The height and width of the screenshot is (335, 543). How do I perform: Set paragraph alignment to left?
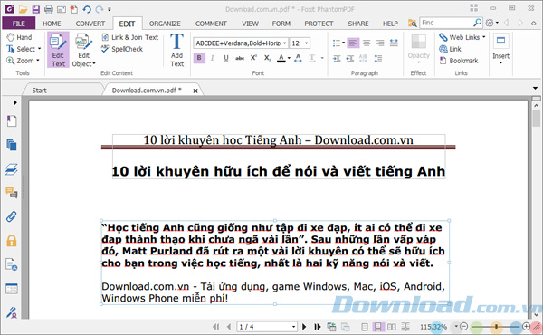tap(353, 43)
